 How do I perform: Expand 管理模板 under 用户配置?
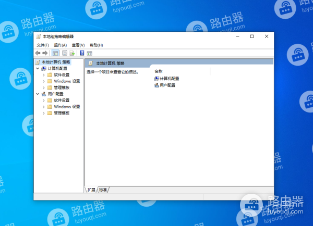point(44,113)
